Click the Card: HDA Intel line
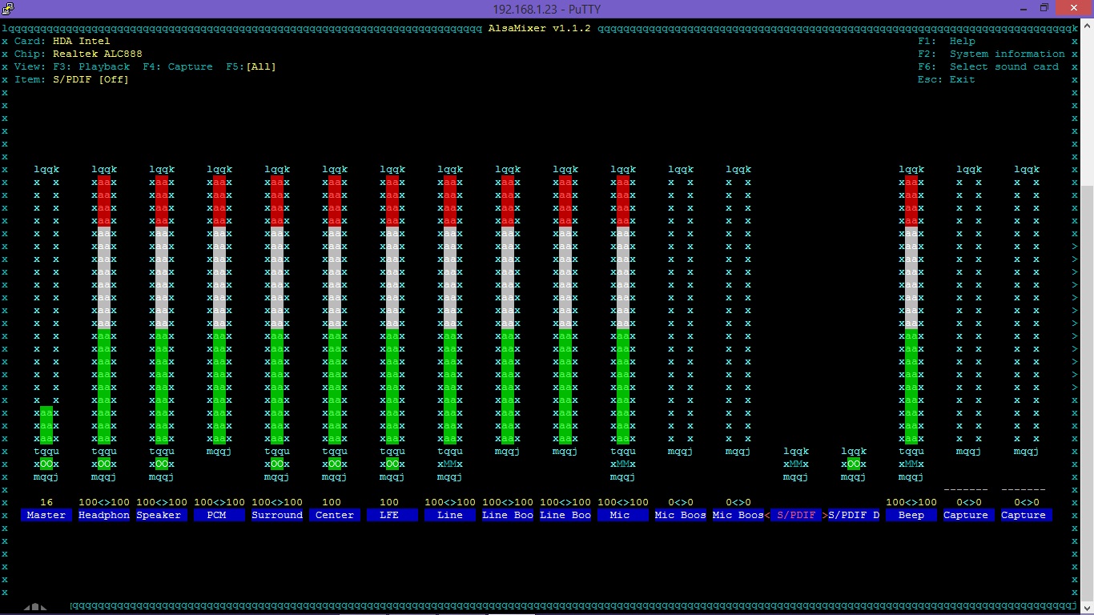 click(62, 41)
